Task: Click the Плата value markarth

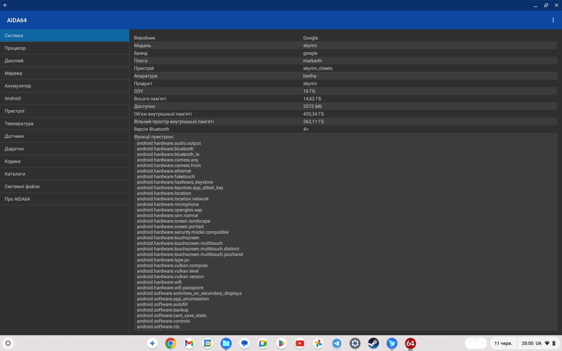Action: [312, 61]
